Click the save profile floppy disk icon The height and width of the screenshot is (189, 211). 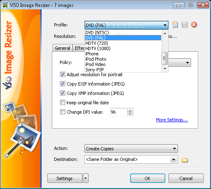coord(184,25)
